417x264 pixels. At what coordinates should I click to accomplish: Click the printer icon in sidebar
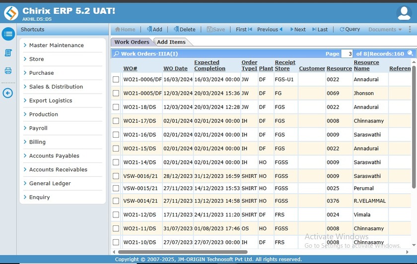[8, 71]
